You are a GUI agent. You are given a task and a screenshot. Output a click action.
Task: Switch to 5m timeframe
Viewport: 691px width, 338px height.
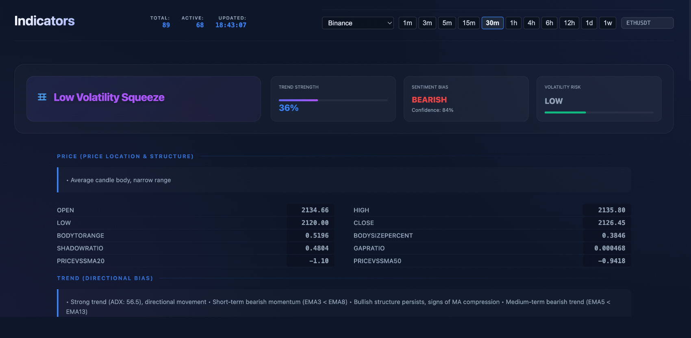(447, 23)
